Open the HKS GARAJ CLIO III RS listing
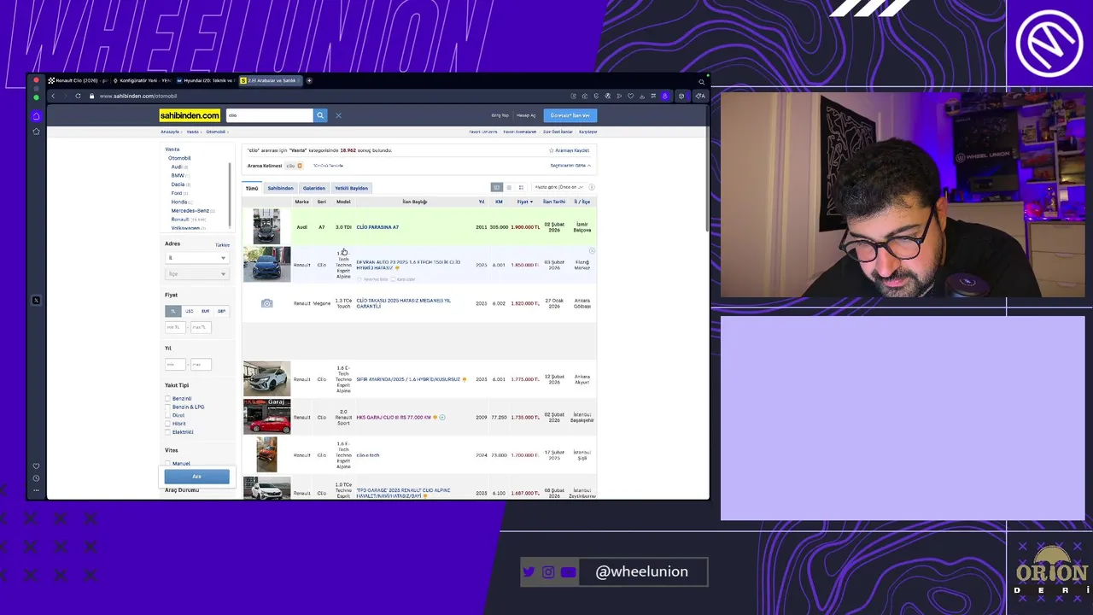The image size is (1093, 615). click(393, 418)
